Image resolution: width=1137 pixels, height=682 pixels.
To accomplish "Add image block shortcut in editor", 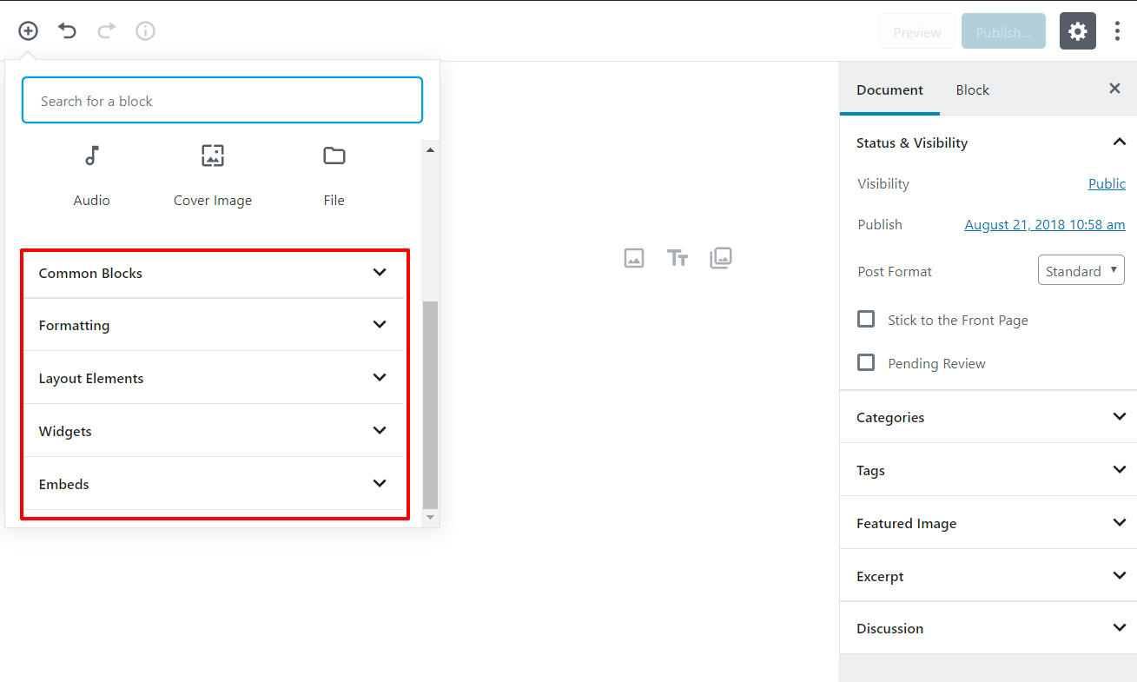I will click(634, 258).
